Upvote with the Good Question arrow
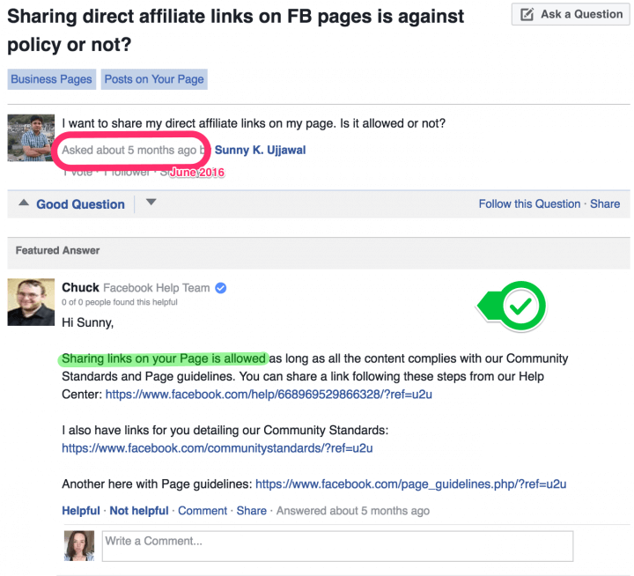 [24, 203]
